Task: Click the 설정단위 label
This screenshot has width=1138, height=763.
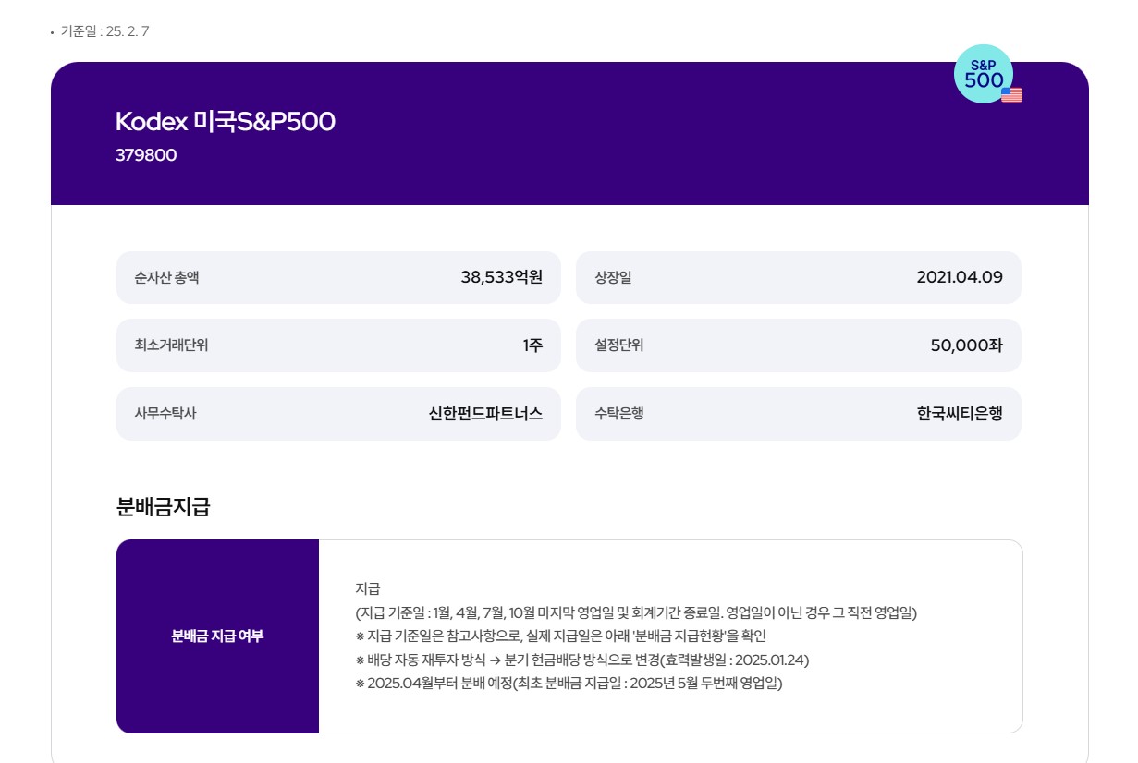Action: point(619,345)
